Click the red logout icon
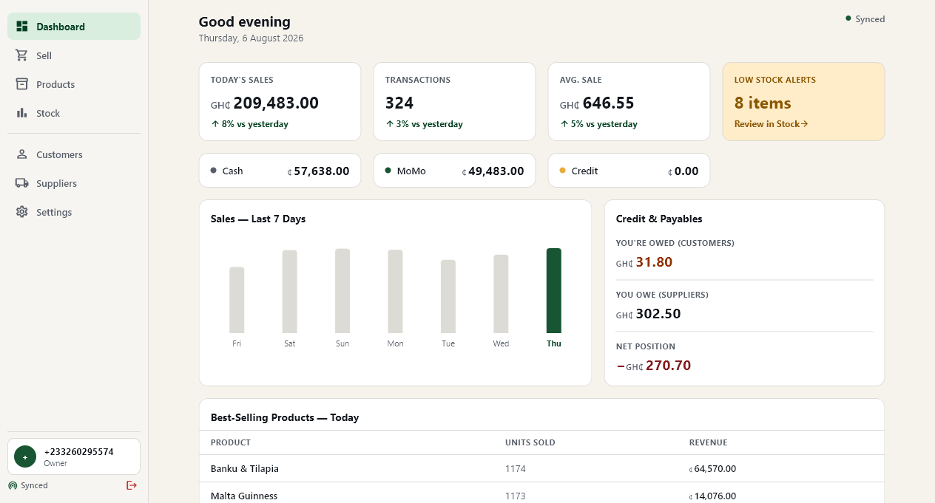The height and width of the screenshot is (503, 935). pyautogui.click(x=132, y=485)
